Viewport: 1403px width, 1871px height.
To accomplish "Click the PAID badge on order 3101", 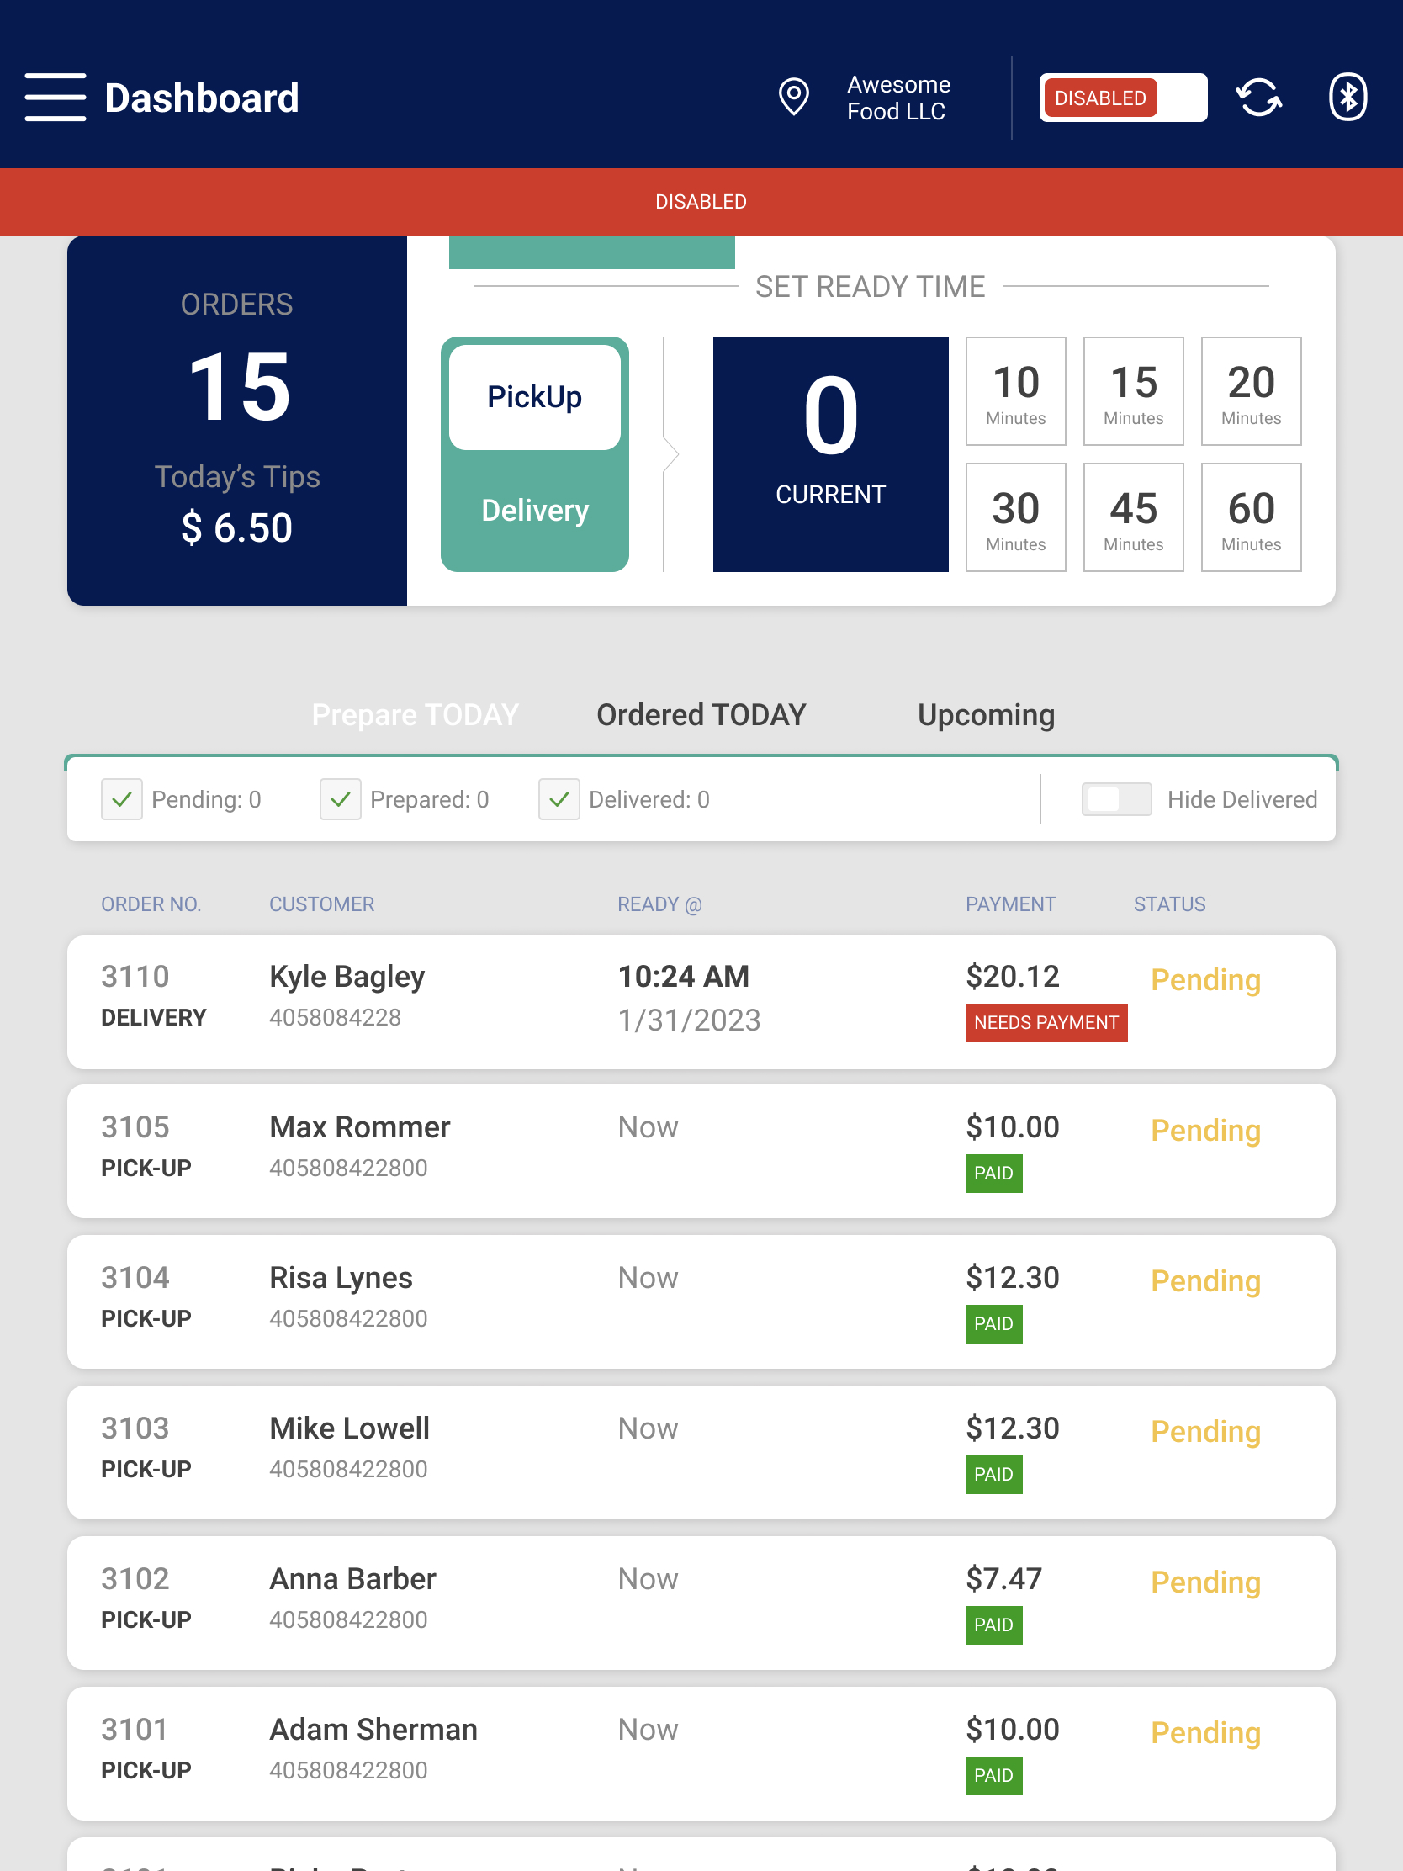I will pyautogui.click(x=993, y=1775).
